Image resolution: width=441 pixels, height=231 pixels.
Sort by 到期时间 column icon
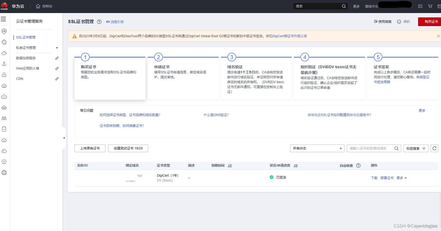pos(230,166)
